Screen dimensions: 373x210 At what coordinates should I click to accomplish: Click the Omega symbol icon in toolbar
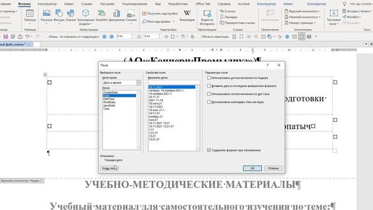173,37
